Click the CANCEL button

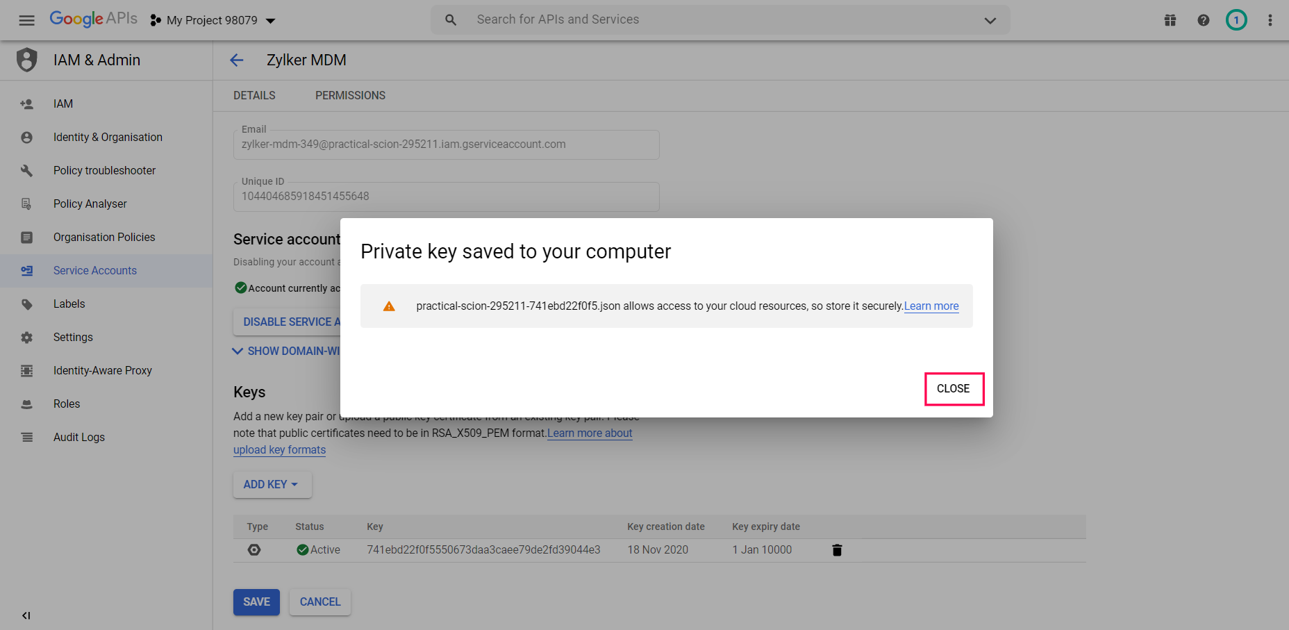tap(320, 602)
